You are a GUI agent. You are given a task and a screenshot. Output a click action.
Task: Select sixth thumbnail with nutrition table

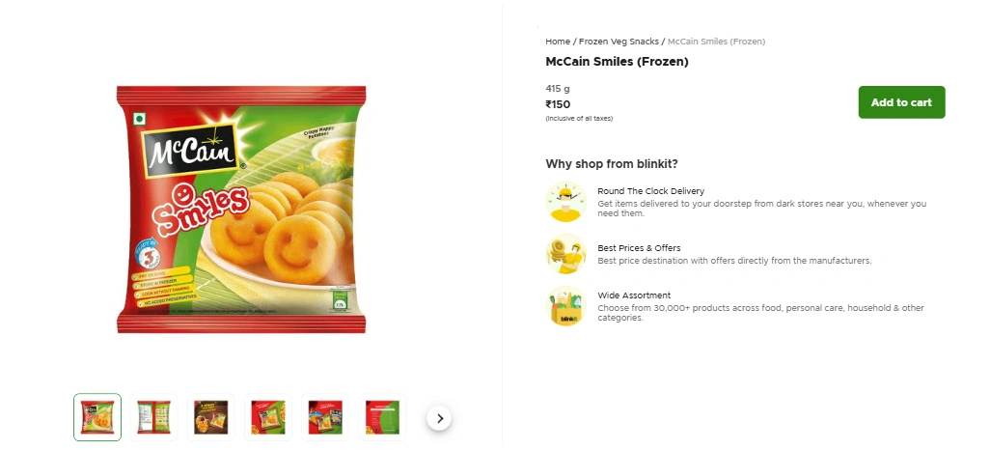tap(382, 417)
